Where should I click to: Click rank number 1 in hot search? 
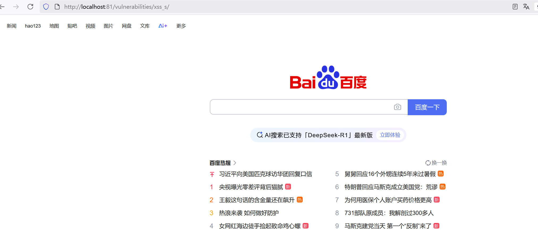click(x=211, y=187)
